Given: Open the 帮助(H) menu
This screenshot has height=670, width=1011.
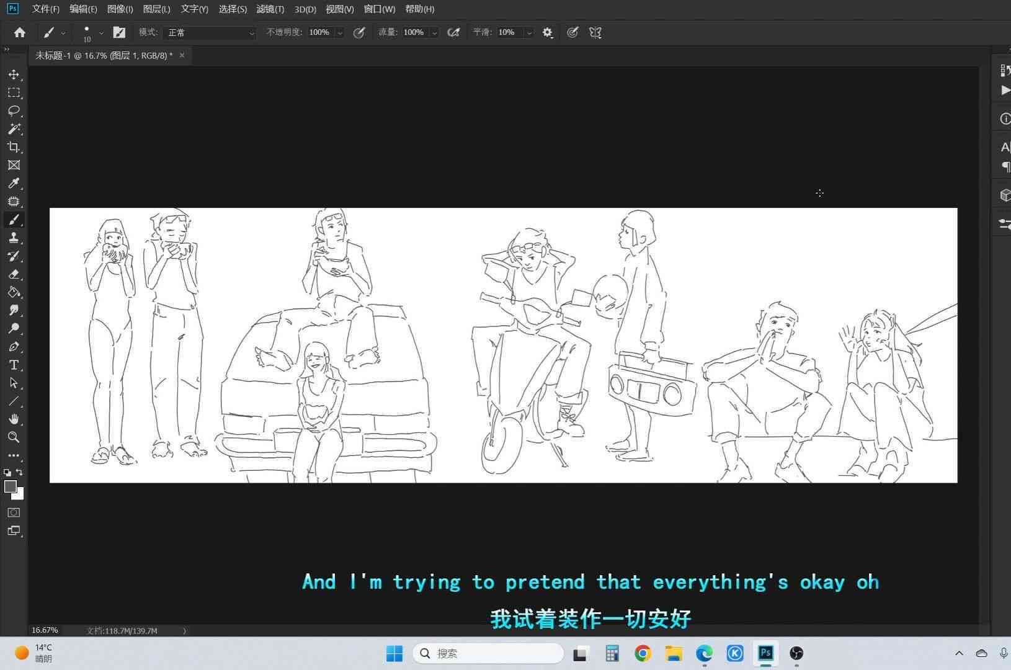Looking at the screenshot, I should coord(420,9).
